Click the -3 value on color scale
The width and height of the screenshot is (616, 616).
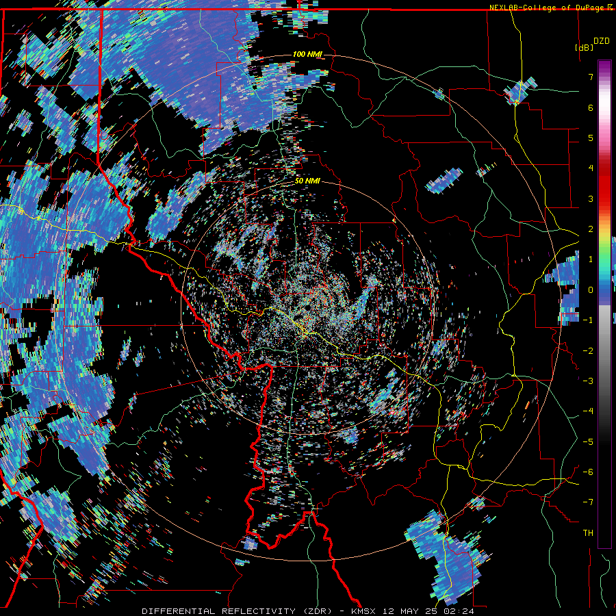click(x=588, y=381)
